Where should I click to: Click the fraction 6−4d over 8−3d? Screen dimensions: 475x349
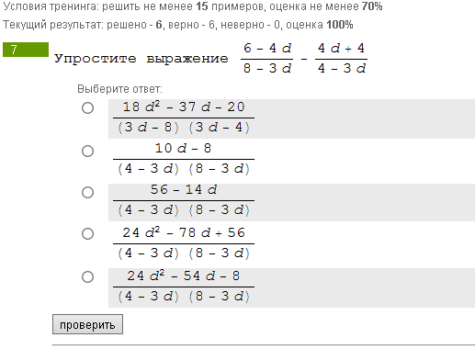click(x=267, y=58)
